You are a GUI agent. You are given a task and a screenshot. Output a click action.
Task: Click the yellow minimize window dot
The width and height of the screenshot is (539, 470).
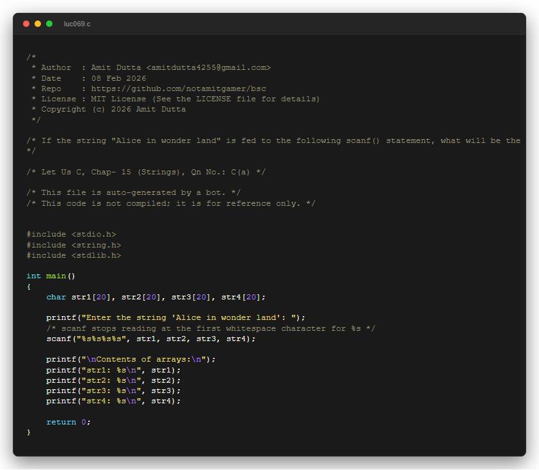pos(38,24)
